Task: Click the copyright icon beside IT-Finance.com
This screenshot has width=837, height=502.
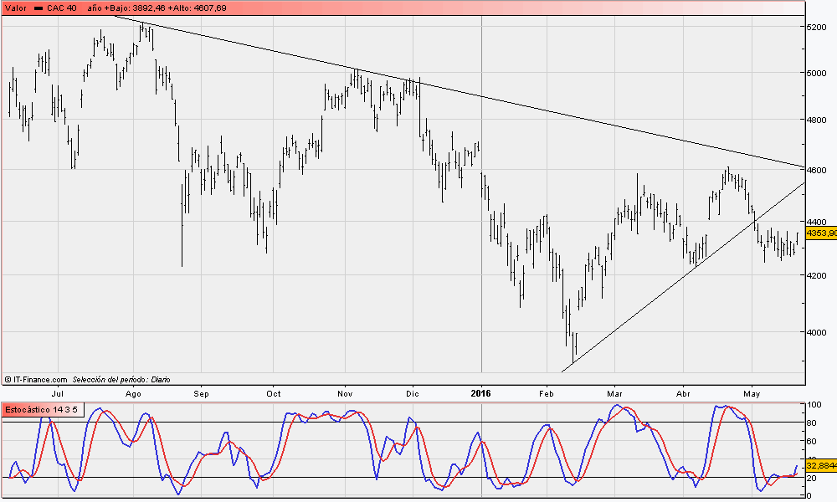Action: (x=8, y=379)
